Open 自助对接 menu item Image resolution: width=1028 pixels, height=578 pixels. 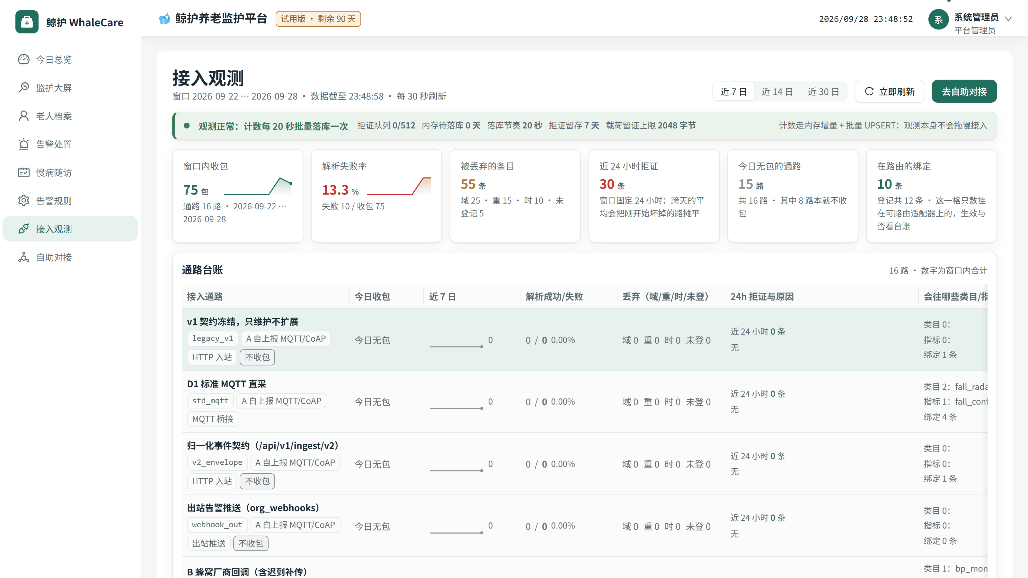(x=70, y=257)
